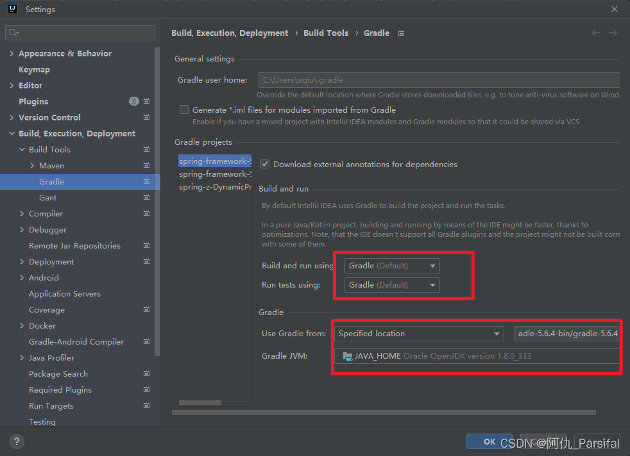This screenshot has width=630, height=456.
Task: Open Package Search settings
Action: pyautogui.click(x=58, y=374)
